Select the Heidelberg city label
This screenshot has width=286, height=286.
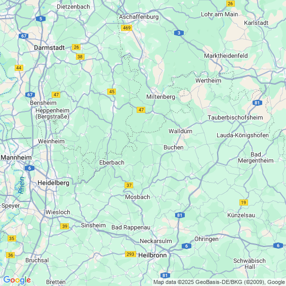pyautogui.click(x=54, y=183)
